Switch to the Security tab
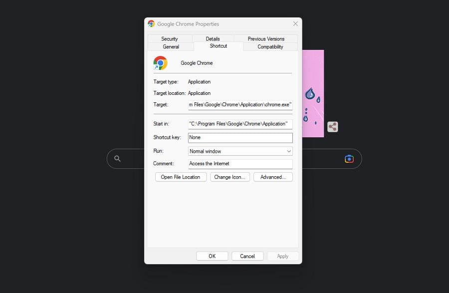Screen dimensions: 449x293 point(170,38)
